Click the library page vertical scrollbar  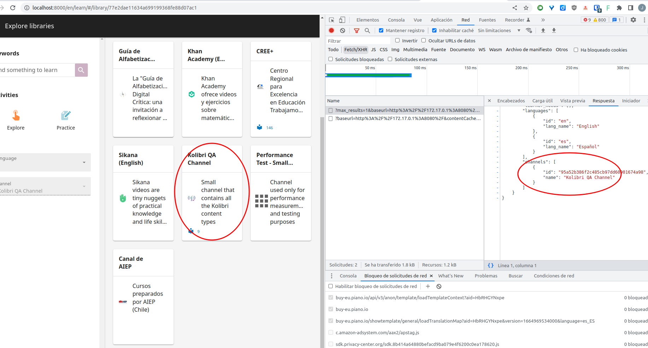[x=322, y=233]
